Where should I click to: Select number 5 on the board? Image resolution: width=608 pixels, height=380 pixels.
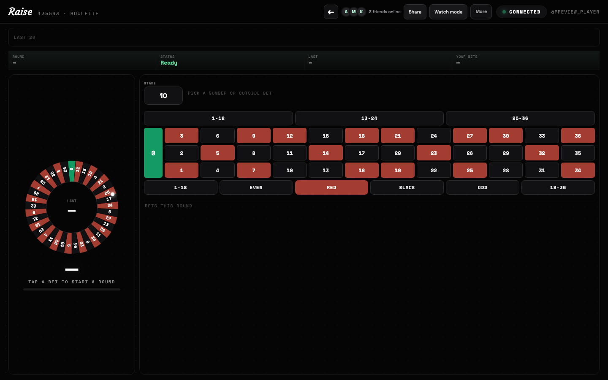tap(217, 153)
